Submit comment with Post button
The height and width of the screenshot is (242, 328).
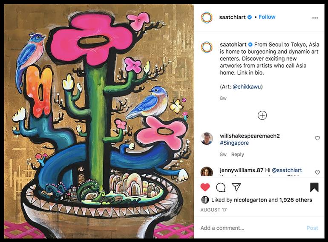tap(312, 228)
